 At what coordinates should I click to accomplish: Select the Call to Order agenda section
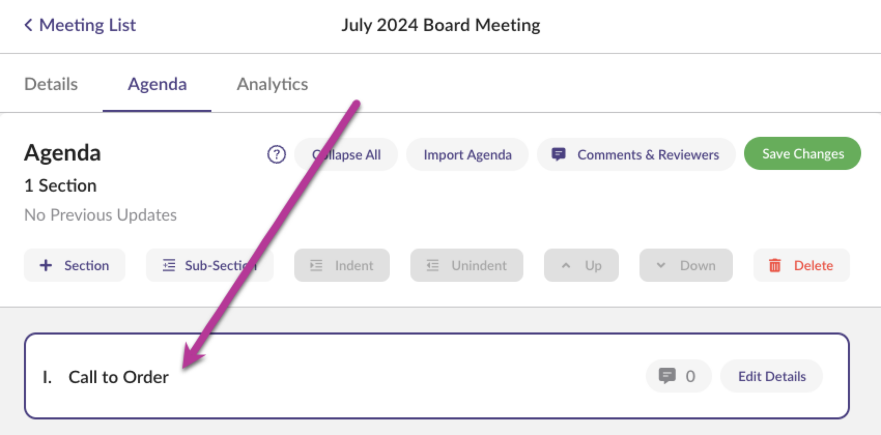coord(436,376)
